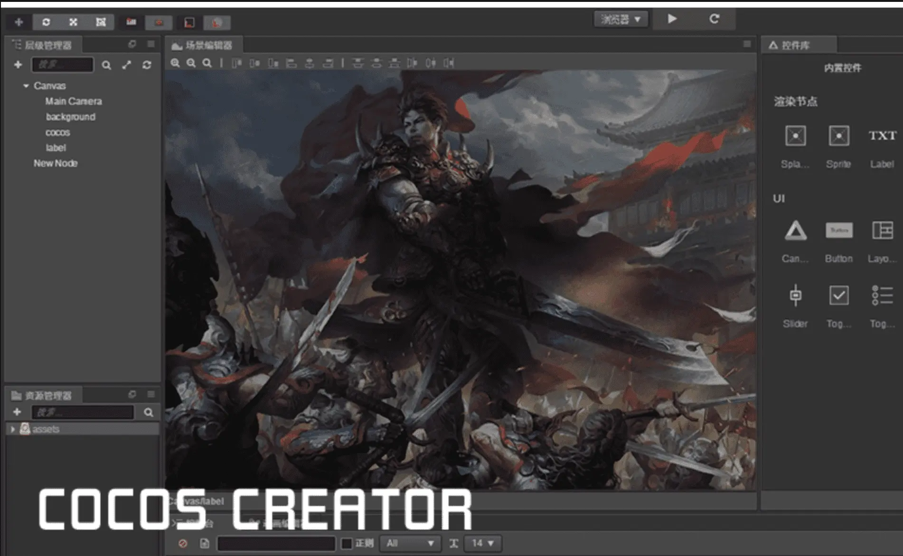This screenshot has width=903, height=556.
Task: Select the TXT Label widget icon
Action: pyautogui.click(x=882, y=136)
